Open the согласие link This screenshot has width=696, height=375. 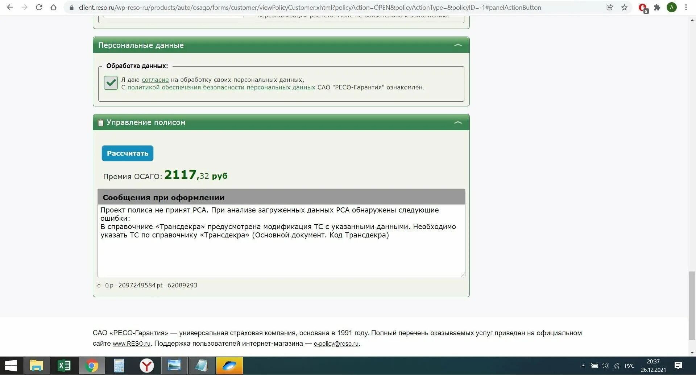(x=155, y=80)
